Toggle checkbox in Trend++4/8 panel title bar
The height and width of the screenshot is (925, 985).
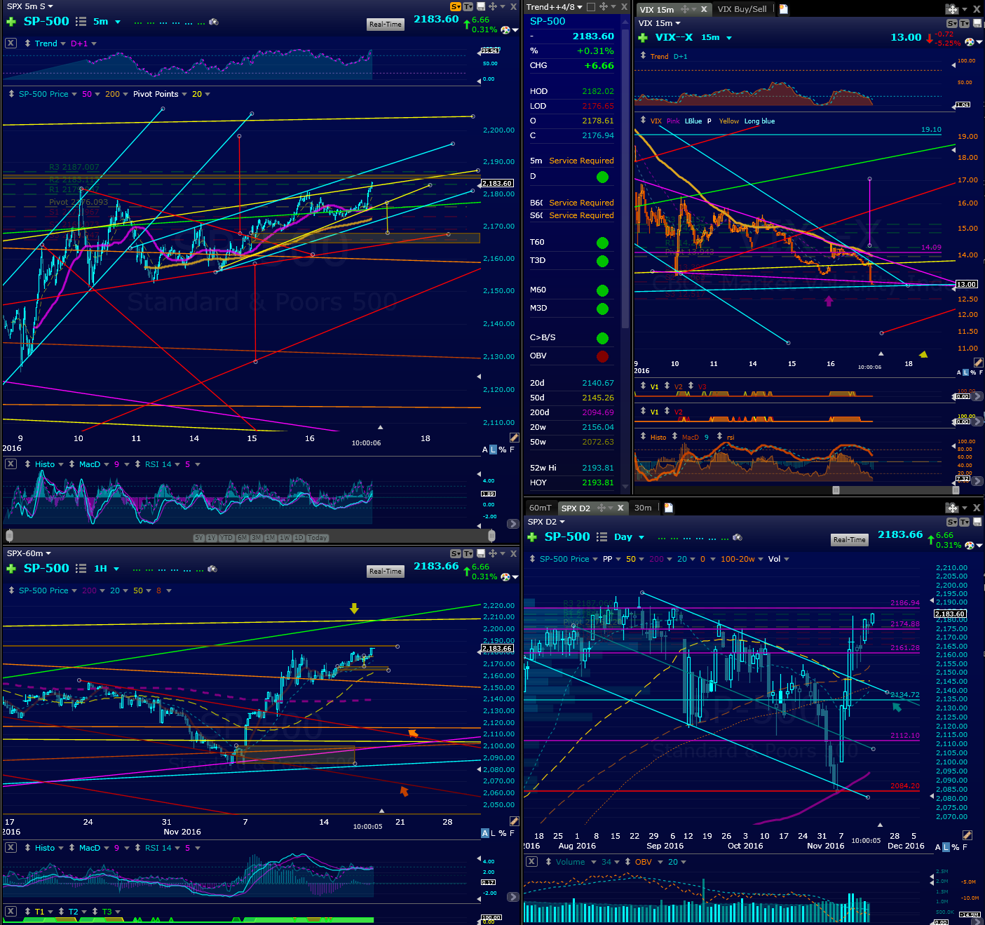coord(591,7)
